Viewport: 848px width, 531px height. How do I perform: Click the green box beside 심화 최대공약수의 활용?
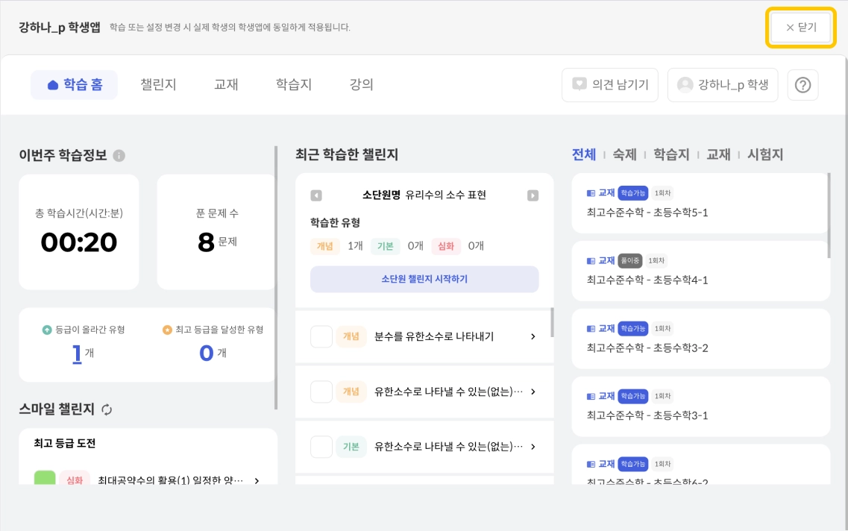coord(45,480)
